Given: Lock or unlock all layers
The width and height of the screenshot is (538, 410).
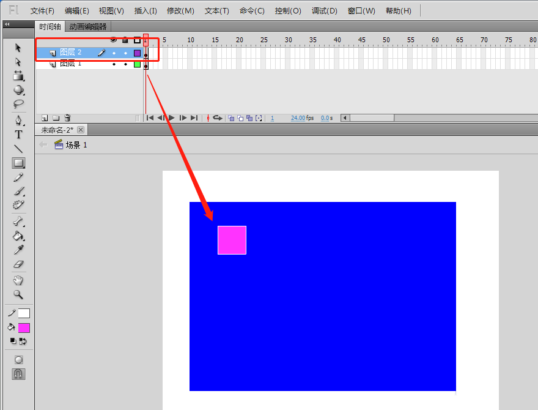Looking at the screenshot, I should pos(125,40).
